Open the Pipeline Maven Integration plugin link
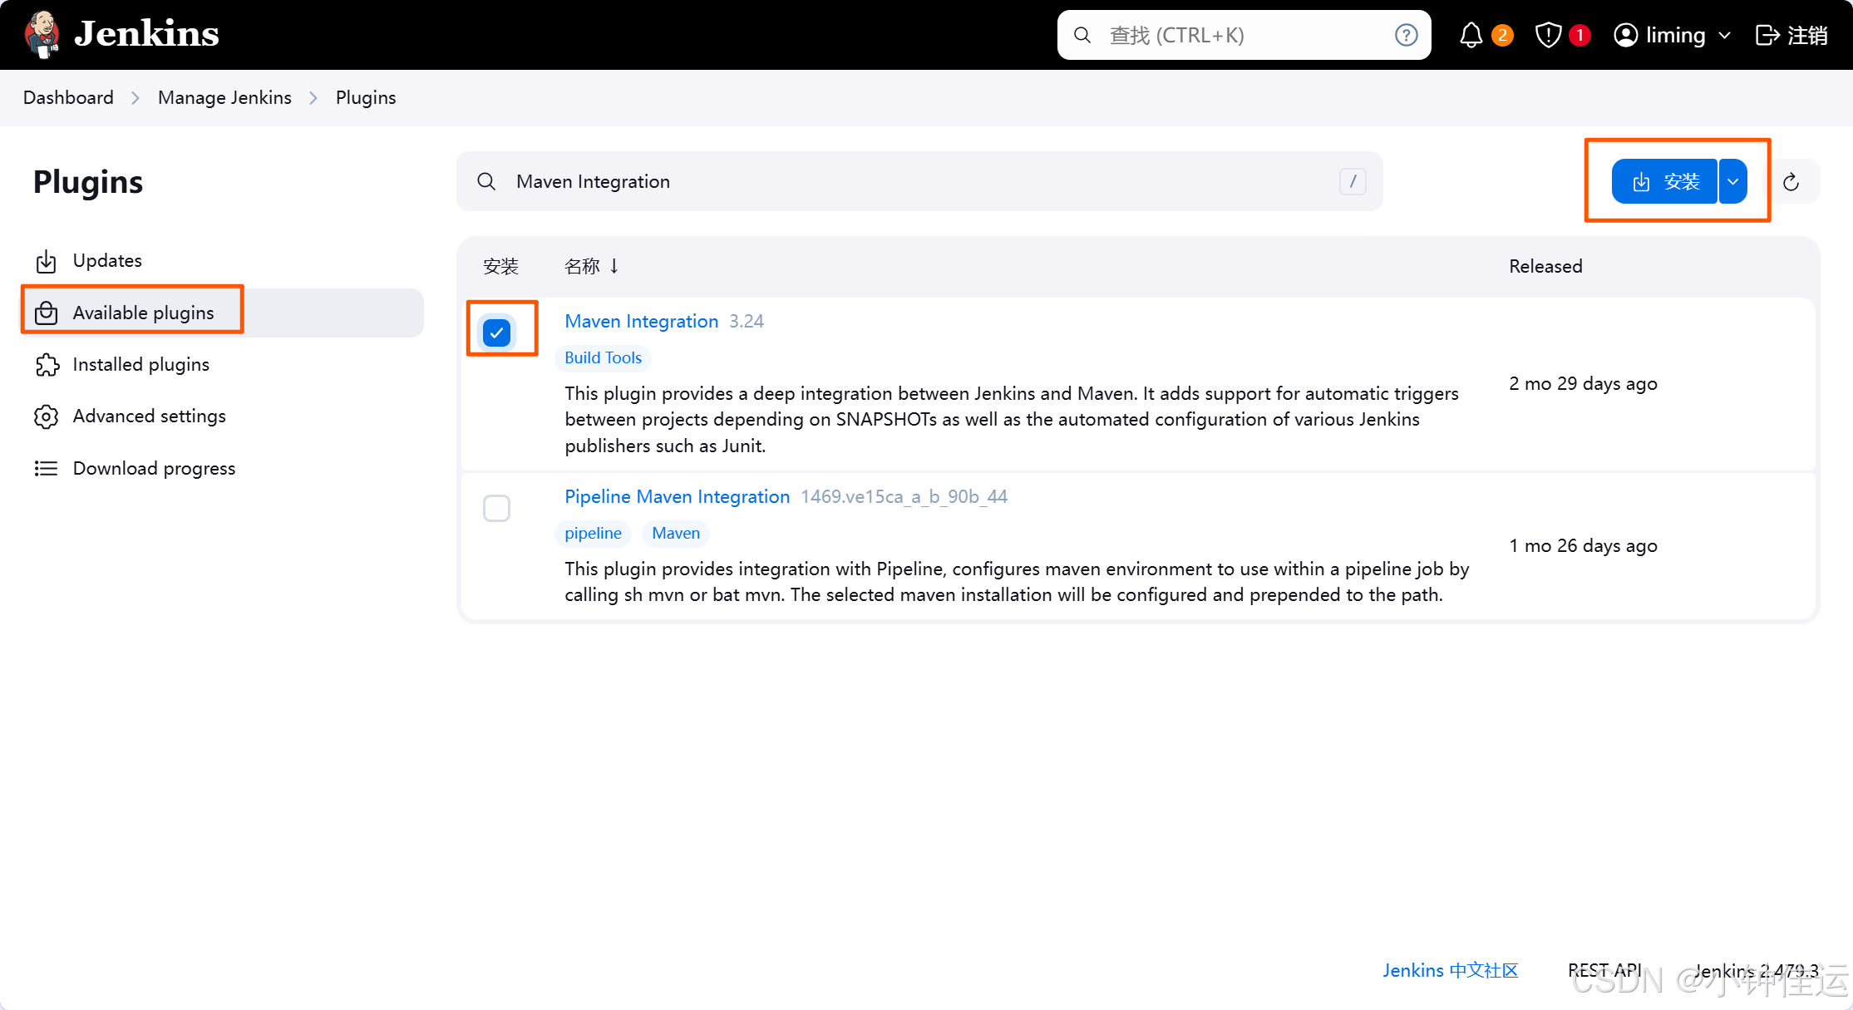The width and height of the screenshot is (1853, 1010). click(677, 496)
